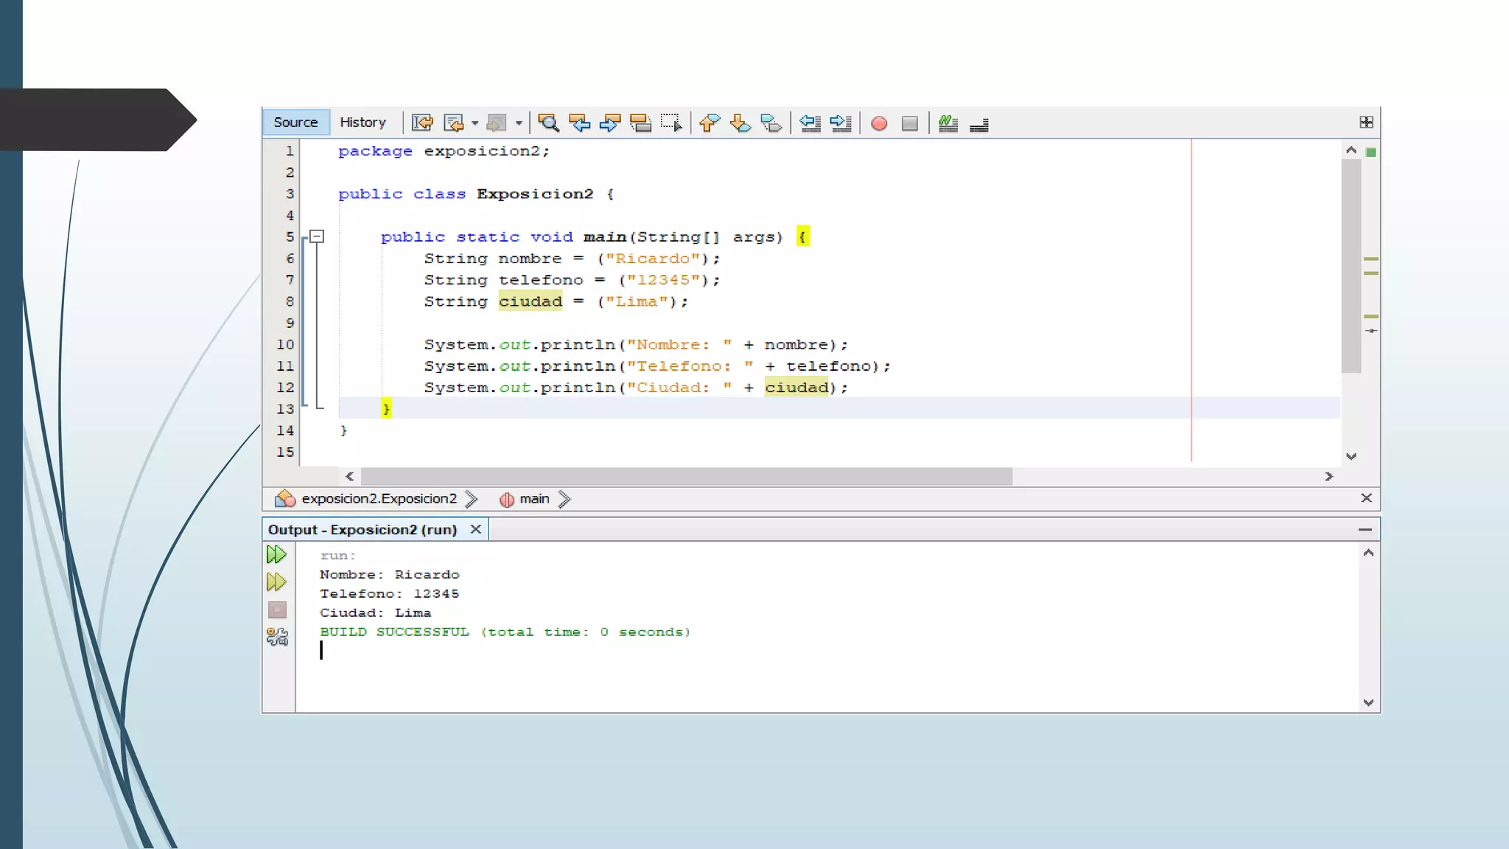
Task: Click the Last Edit location icon
Action: click(x=422, y=123)
